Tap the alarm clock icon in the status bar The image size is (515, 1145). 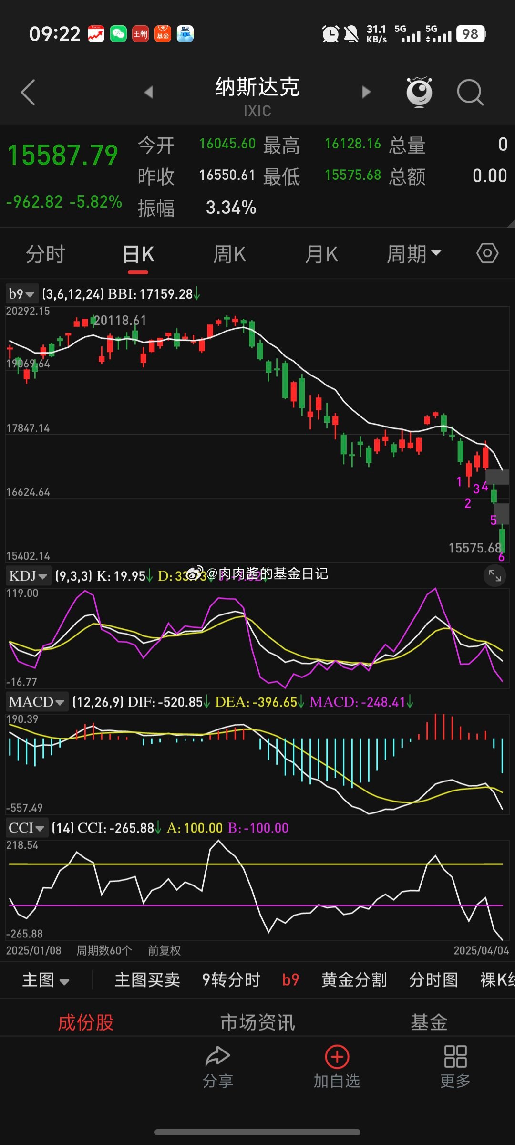coord(330,34)
